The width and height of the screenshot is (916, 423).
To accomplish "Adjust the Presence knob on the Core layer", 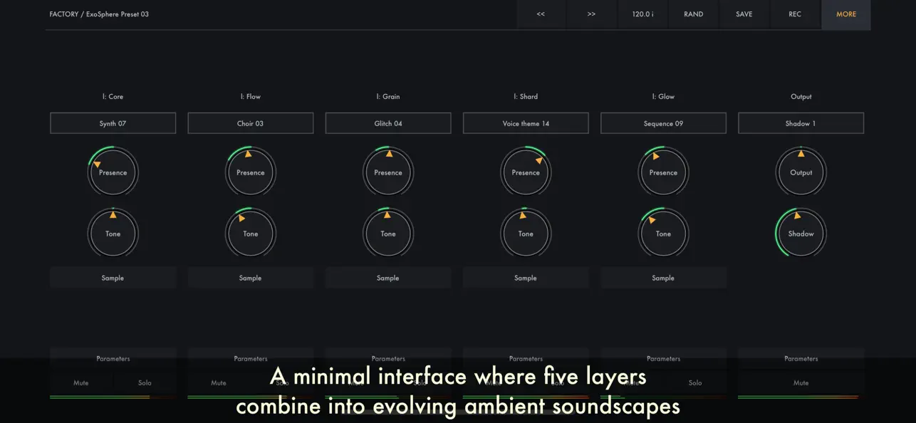I will pyautogui.click(x=113, y=172).
